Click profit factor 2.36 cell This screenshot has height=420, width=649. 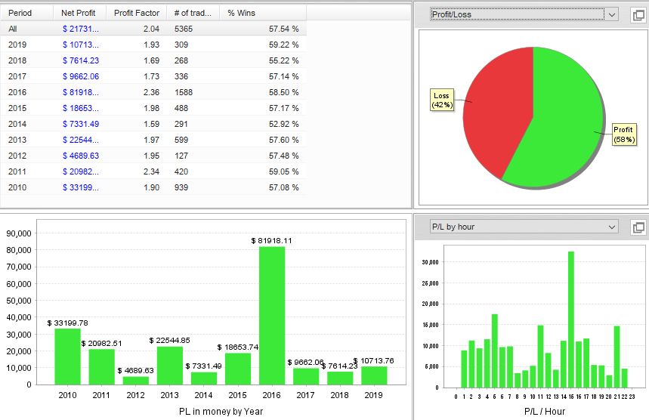(x=151, y=92)
